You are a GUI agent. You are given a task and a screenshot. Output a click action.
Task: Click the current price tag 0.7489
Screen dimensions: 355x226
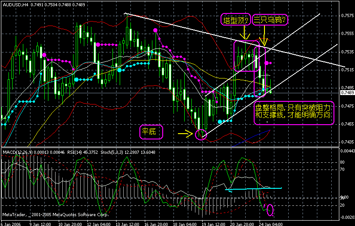click(347, 93)
